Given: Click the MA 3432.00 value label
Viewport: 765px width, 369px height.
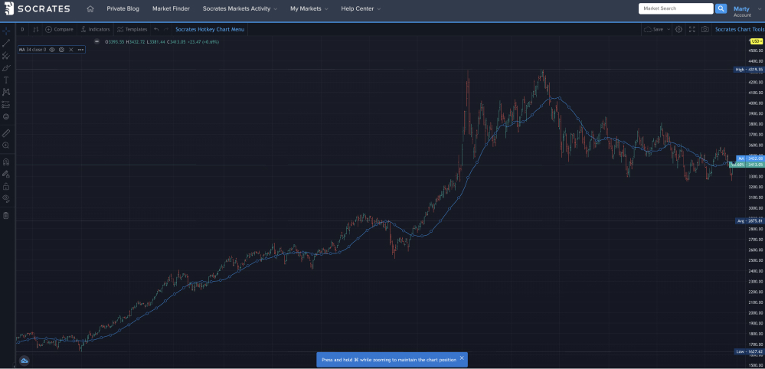Looking at the screenshot, I should click(750, 159).
